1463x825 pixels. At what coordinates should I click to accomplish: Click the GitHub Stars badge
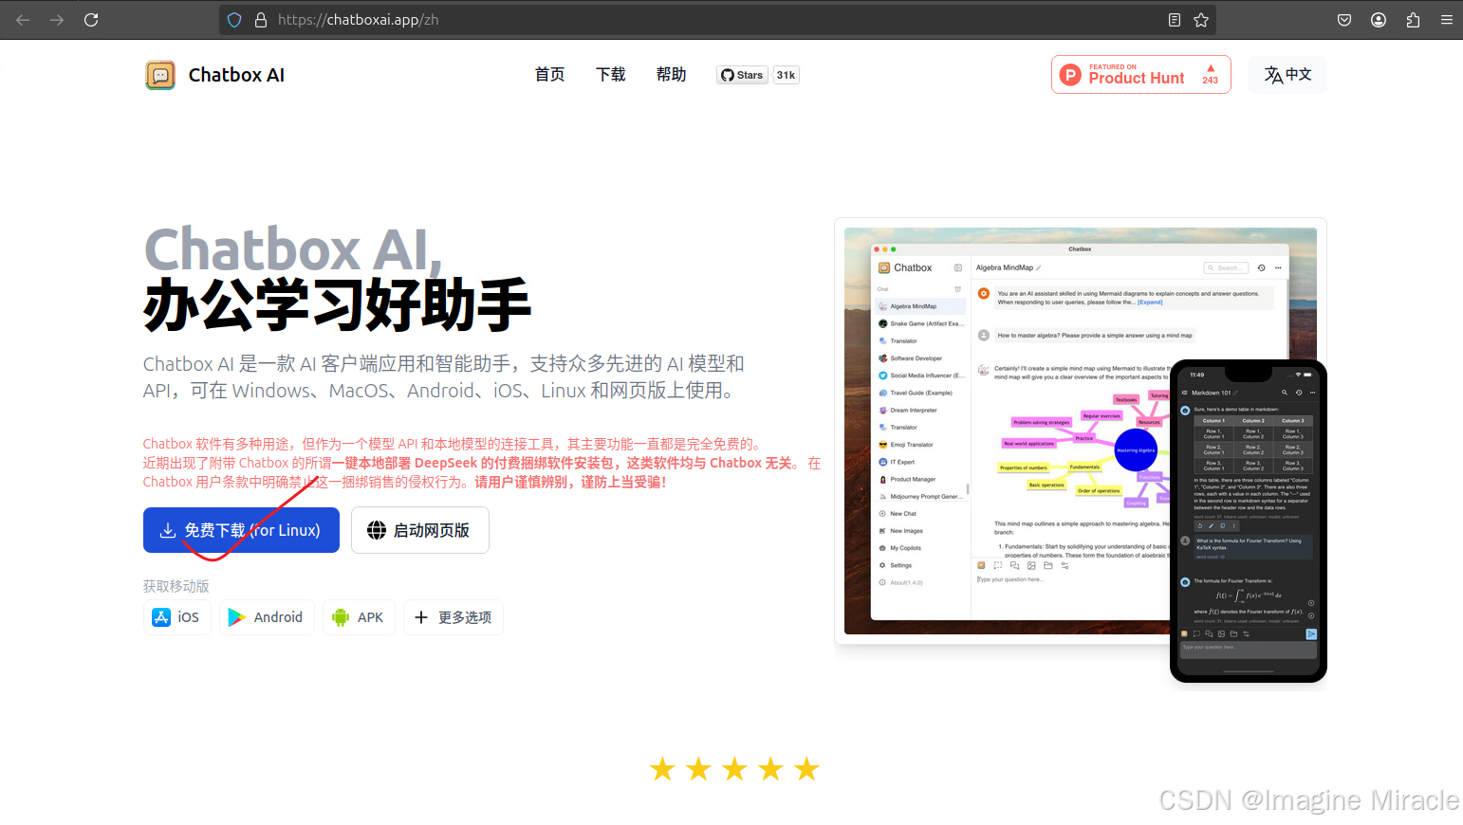[742, 75]
